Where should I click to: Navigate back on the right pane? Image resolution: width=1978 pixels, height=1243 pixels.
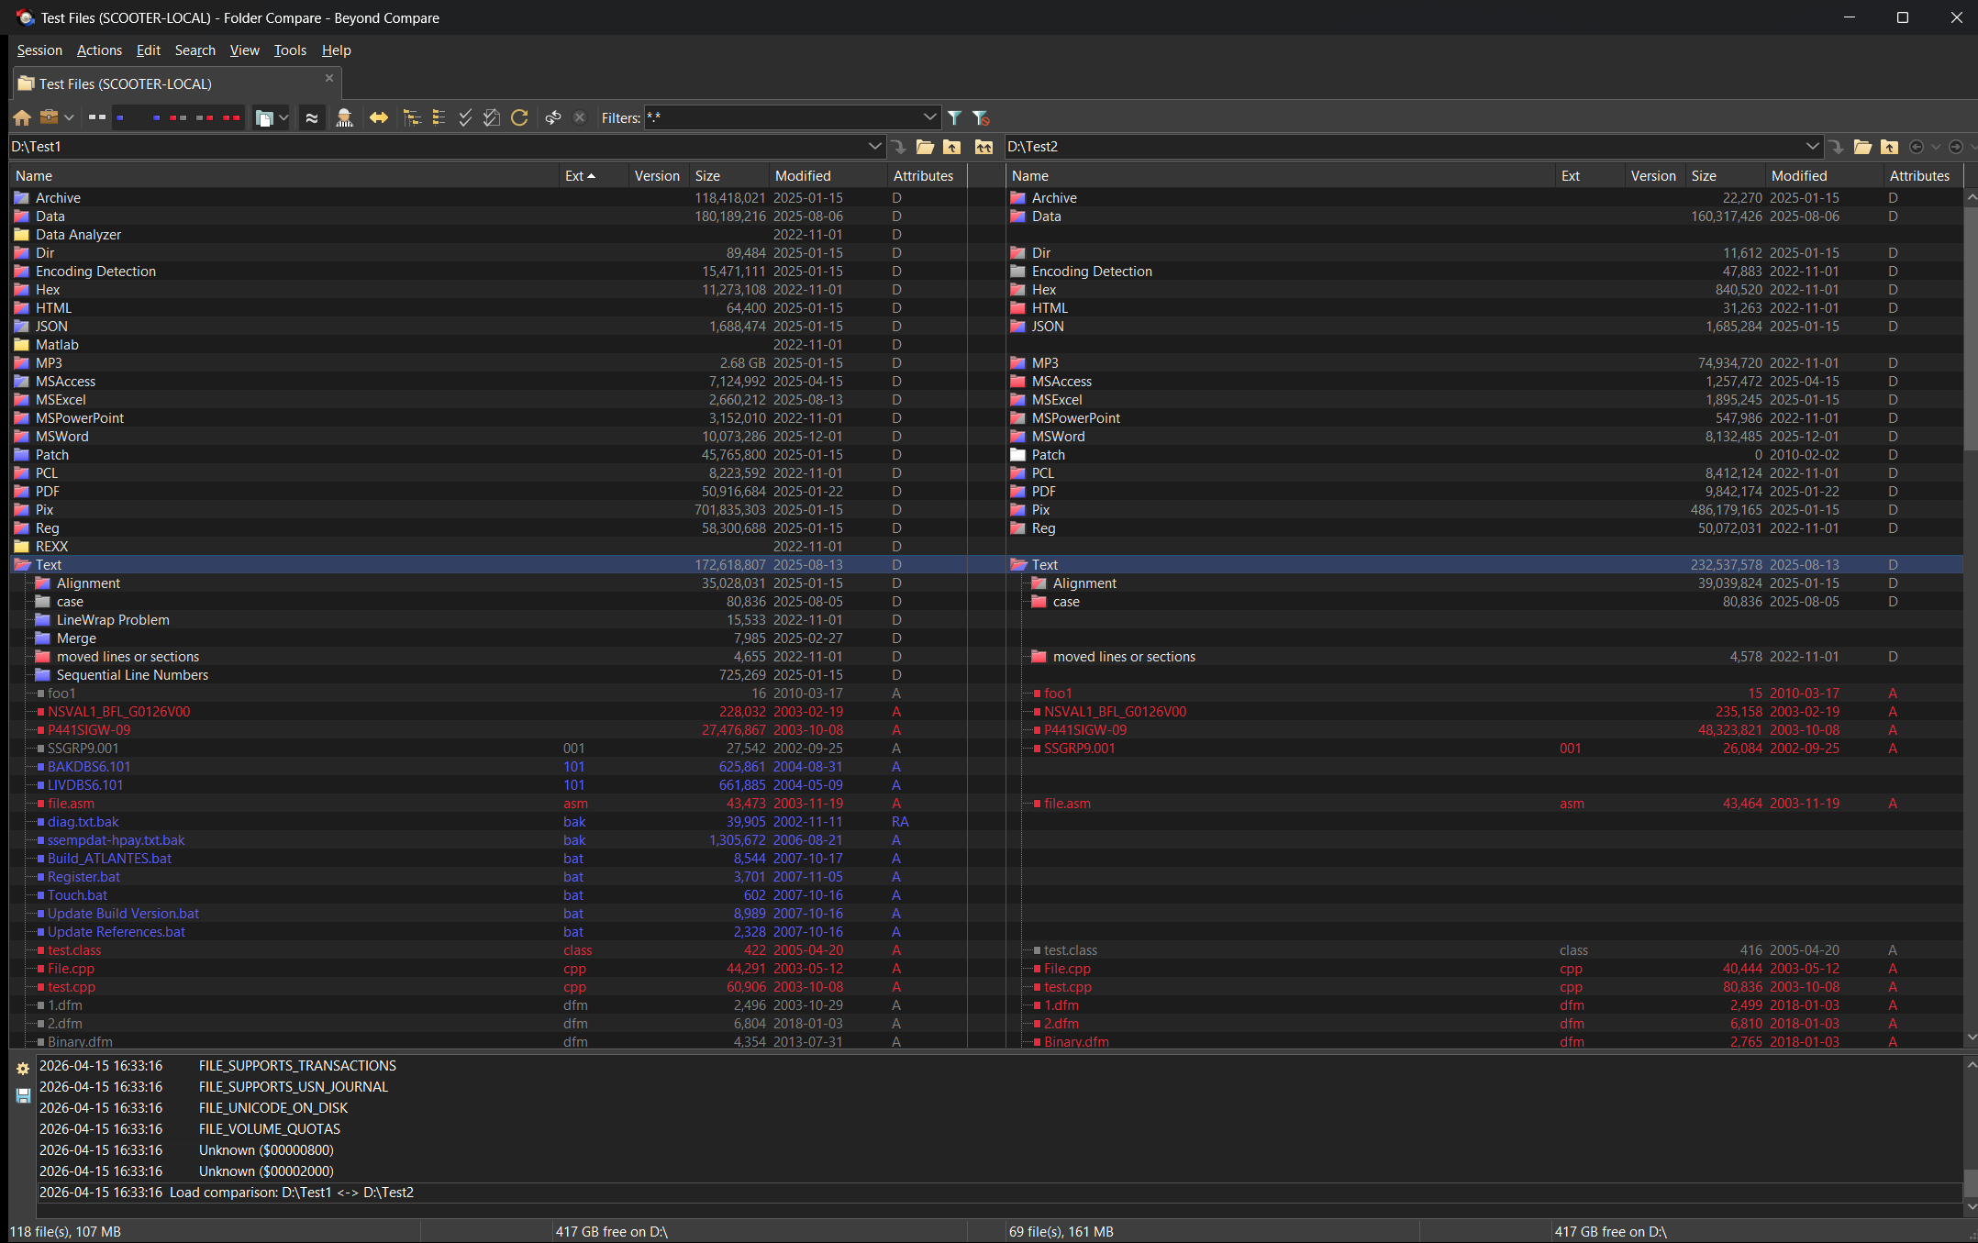pyautogui.click(x=1917, y=147)
